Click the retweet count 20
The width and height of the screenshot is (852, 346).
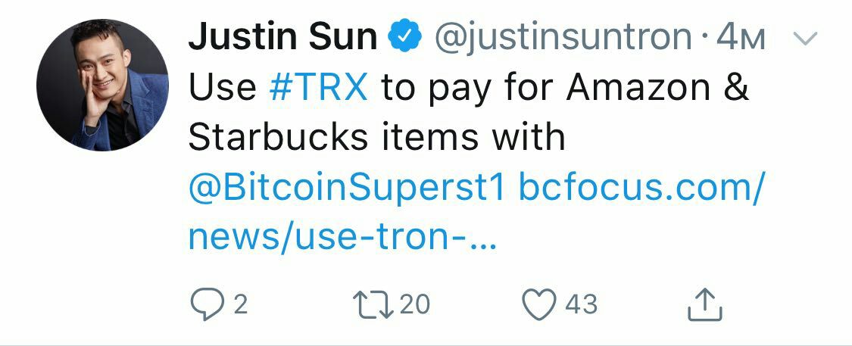[x=414, y=304]
